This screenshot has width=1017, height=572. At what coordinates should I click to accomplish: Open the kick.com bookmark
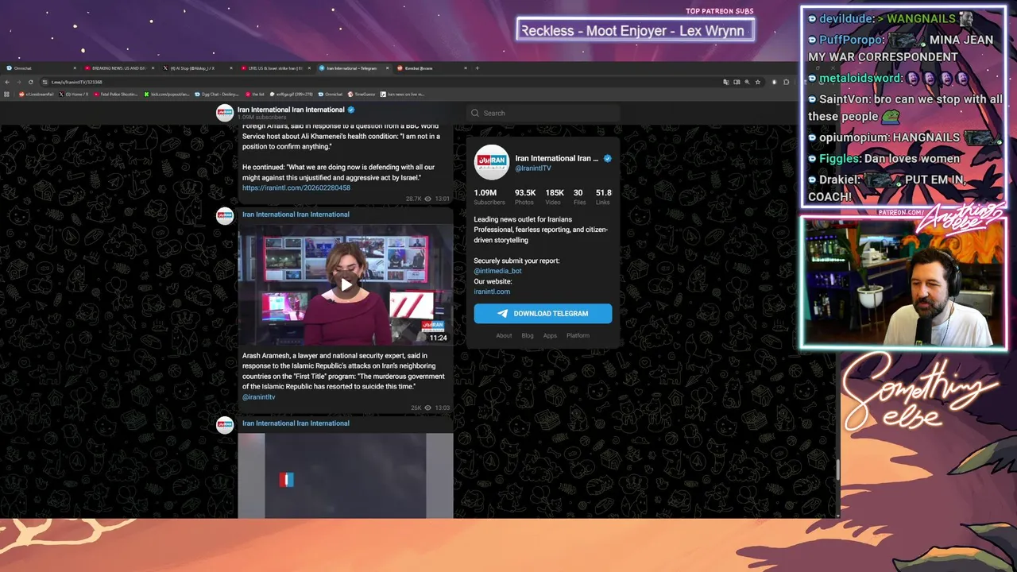(168, 95)
